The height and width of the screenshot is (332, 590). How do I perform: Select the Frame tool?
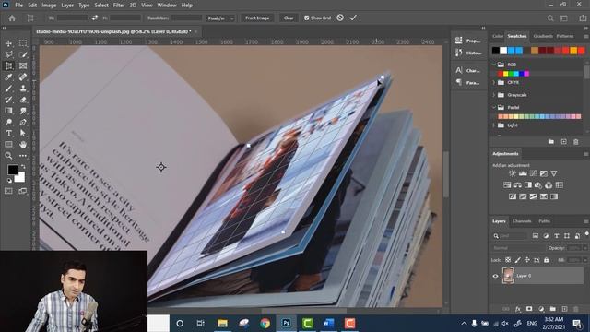pyautogui.click(x=23, y=65)
